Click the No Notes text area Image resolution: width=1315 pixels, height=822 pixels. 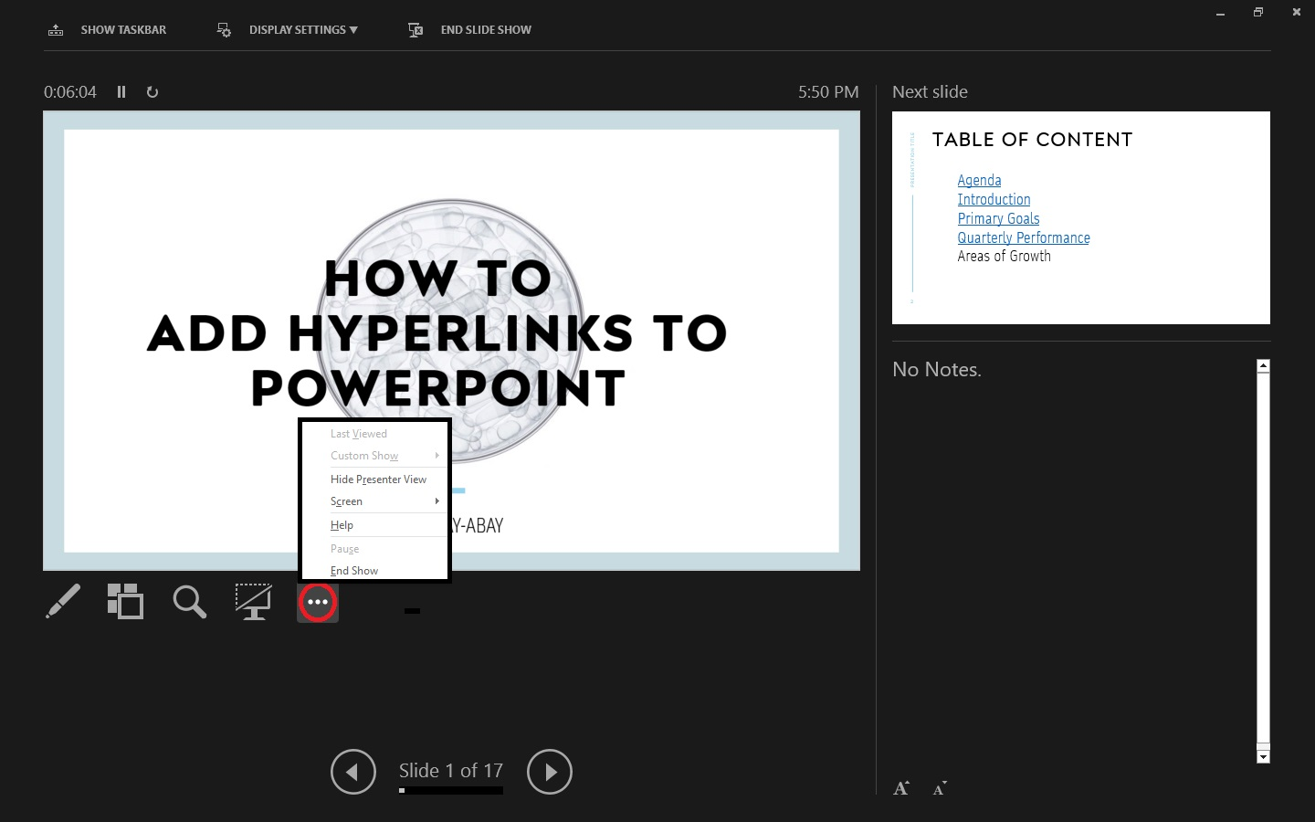pyautogui.click(x=937, y=370)
